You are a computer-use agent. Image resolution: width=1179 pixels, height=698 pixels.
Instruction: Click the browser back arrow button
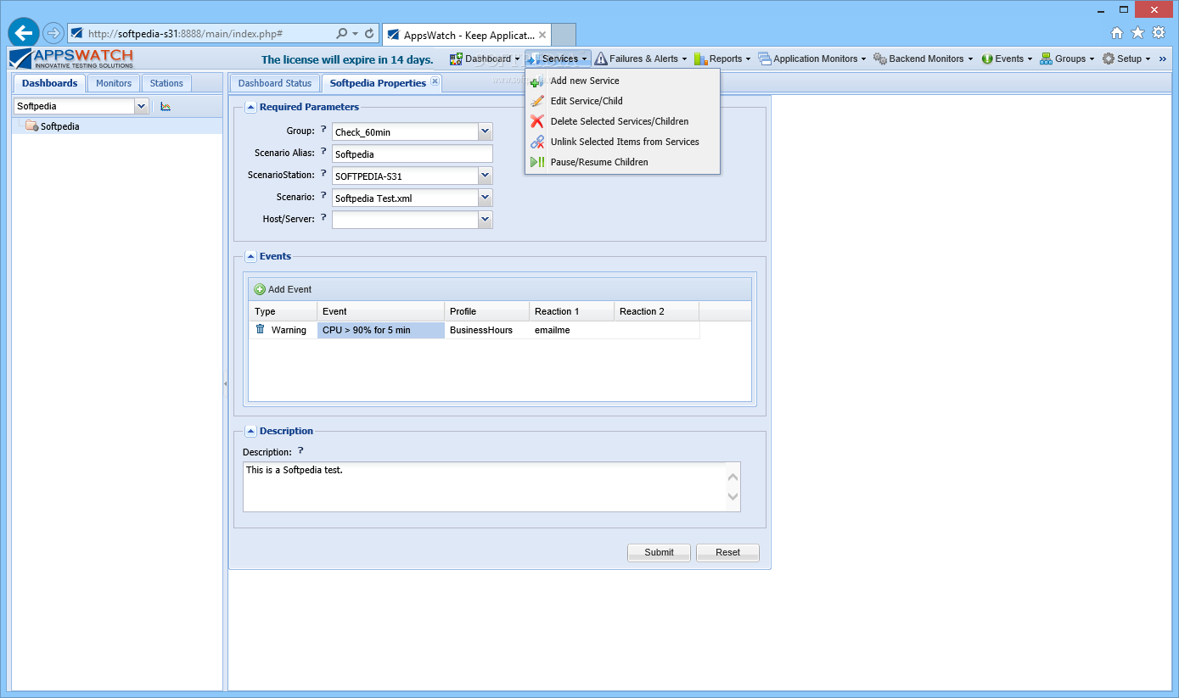tap(24, 33)
